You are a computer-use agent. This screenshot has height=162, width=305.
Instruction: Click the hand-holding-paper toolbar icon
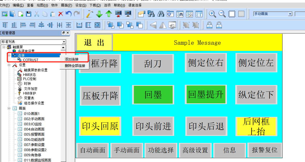tap(142, 14)
